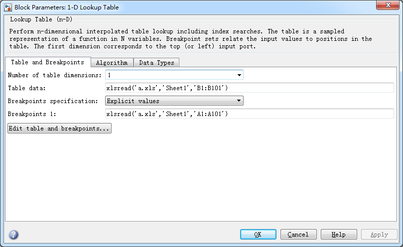The image size is (403, 247).
Task: Switch to the Algorithm tab
Action: tap(112, 63)
